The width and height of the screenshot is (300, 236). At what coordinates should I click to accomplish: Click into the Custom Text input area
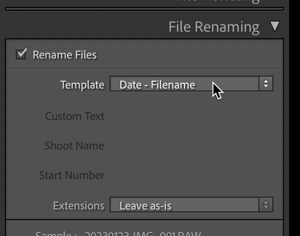(191, 116)
